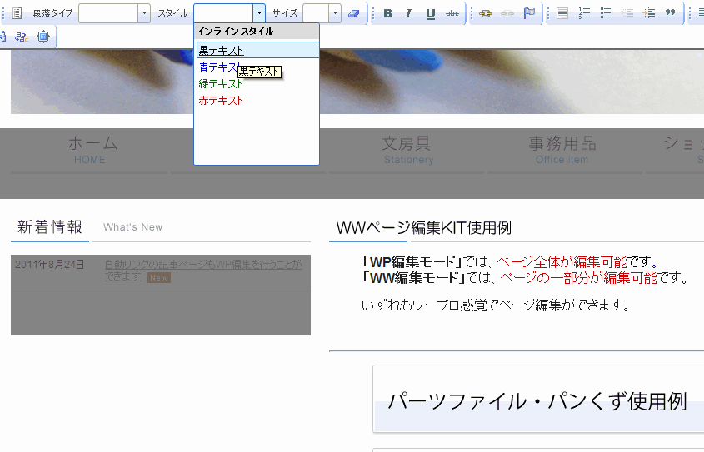Insert a bulleted list
Viewport: 704px width, 452px height.
[606, 13]
